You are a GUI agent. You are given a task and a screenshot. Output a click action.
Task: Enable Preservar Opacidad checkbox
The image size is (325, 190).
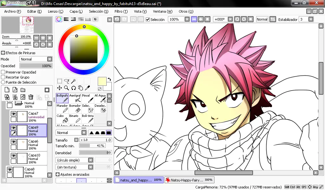click(x=3, y=72)
